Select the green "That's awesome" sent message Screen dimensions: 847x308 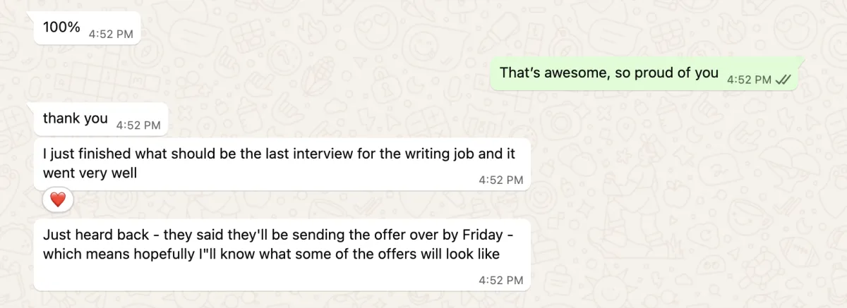coord(644,73)
